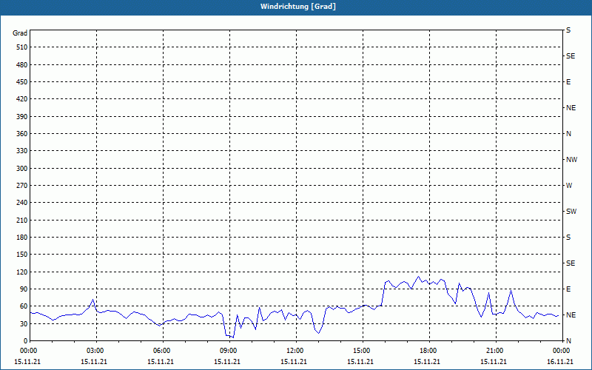Viewport: 592px width, 370px height.
Task: Select the 240 degree tick label
Action: [22, 203]
